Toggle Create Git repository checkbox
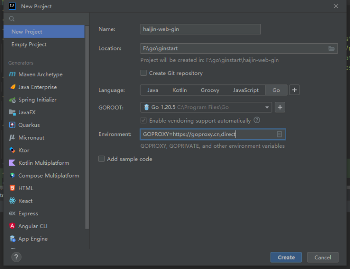The width and height of the screenshot is (350, 269). [x=143, y=73]
